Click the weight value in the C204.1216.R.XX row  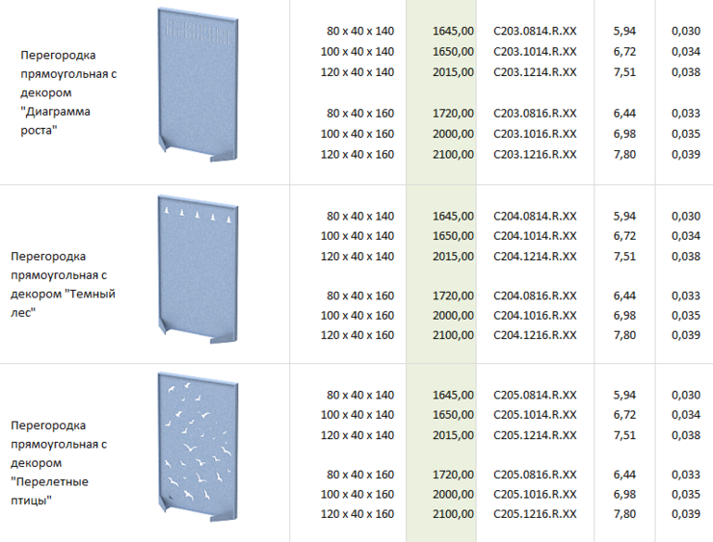(624, 335)
